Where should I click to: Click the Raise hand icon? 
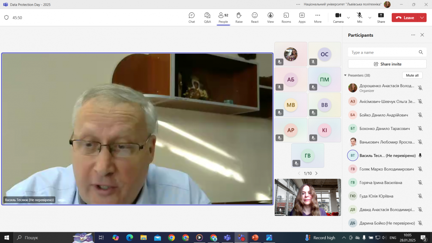(239, 17)
